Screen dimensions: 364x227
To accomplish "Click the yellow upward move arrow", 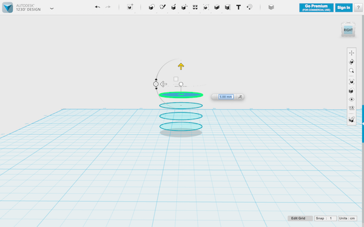I will tap(181, 67).
